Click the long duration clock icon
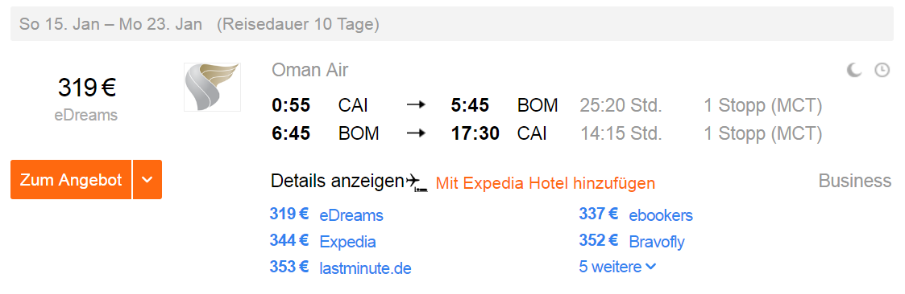905x294 pixels. pyautogui.click(x=882, y=70)
